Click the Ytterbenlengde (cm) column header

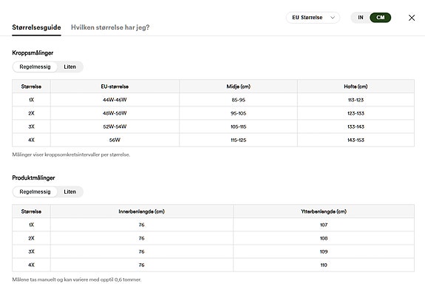[x=324, y=211]
